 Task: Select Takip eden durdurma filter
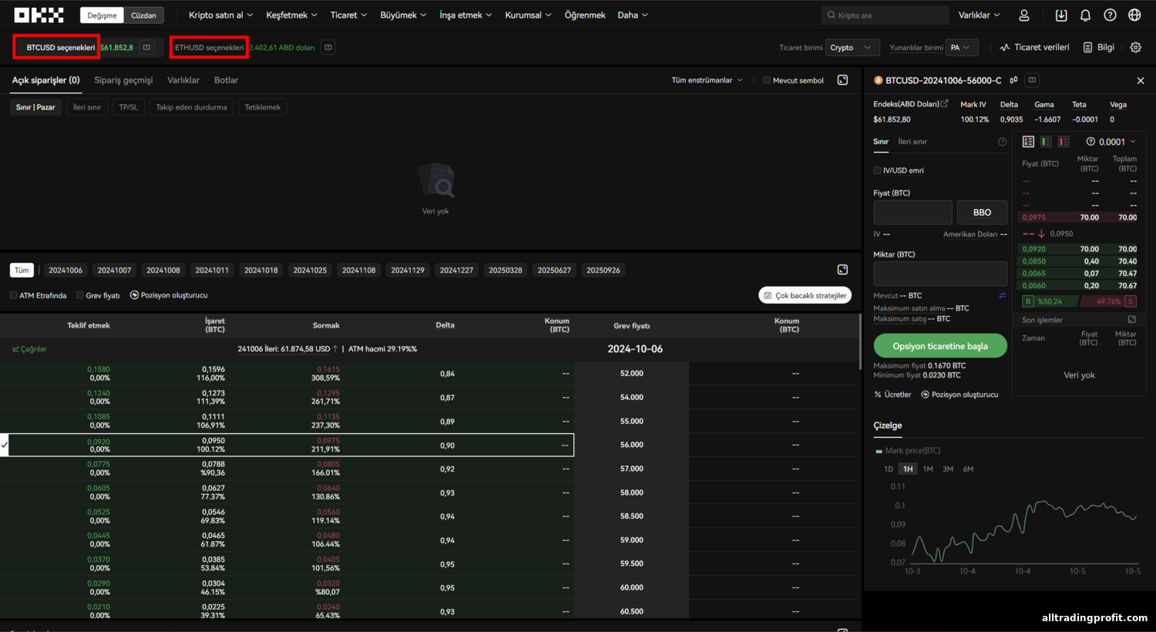pyautogui.click(x=191, y=107)
